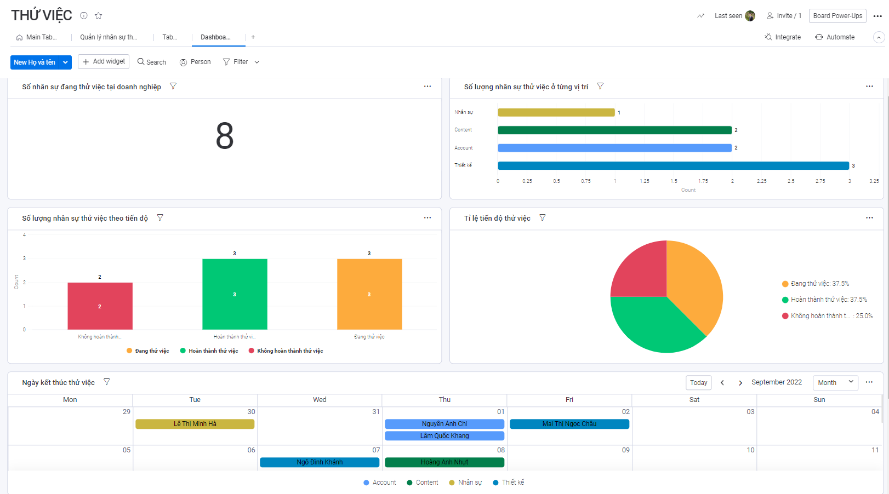Open Quản lý nhân sự tab
The height and width of the screenshot is (494, 889).
[x=109, y=37]
